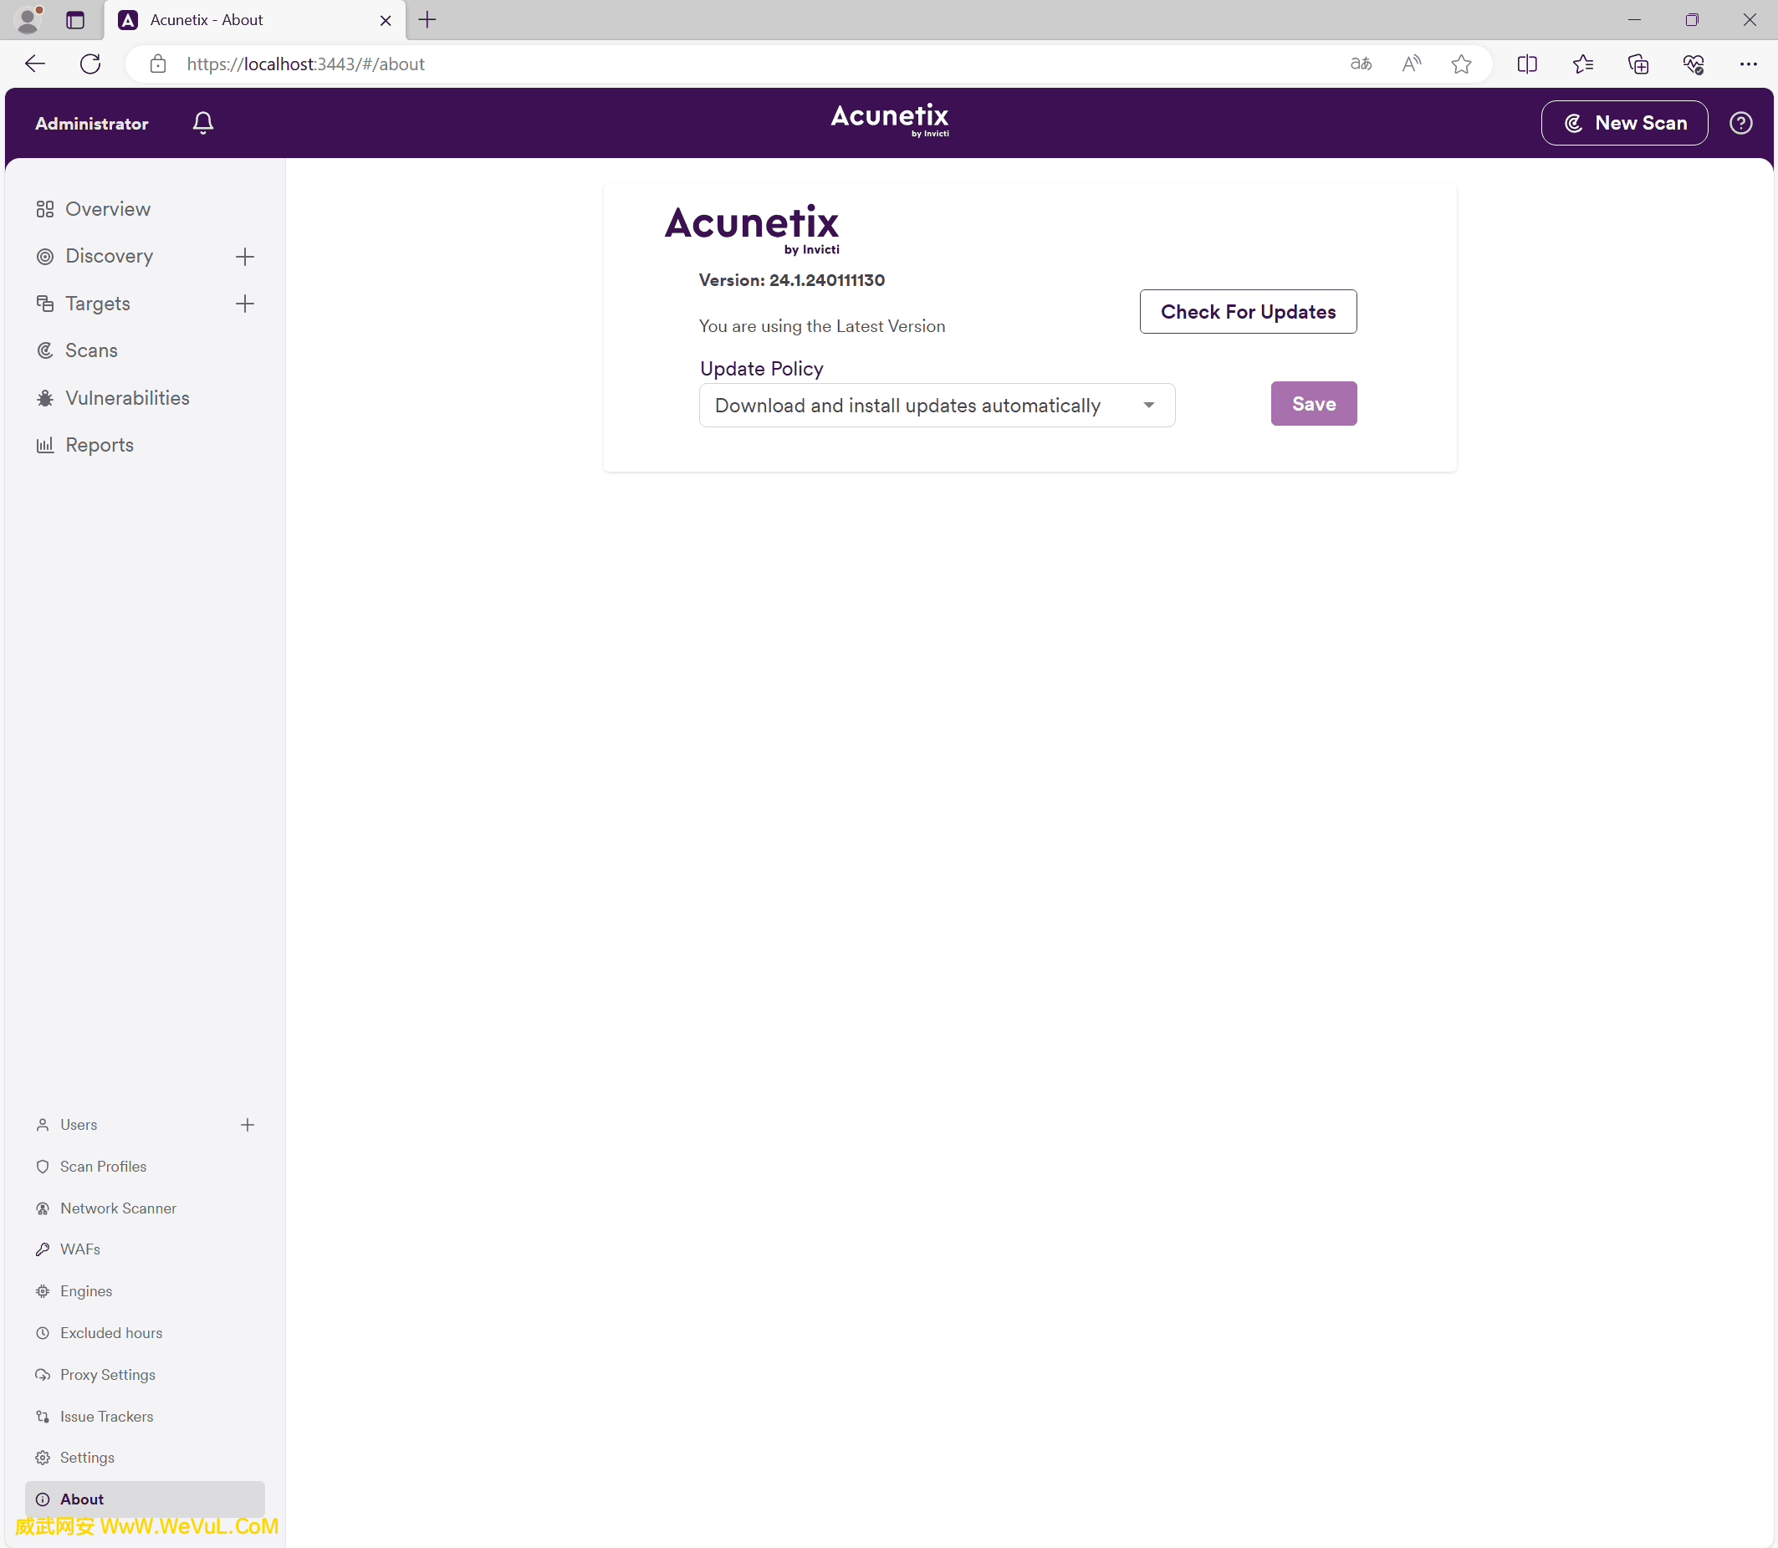Open Network Scanner settings
This screenshot has height=1548, width=1778.
coord(105,1208)
